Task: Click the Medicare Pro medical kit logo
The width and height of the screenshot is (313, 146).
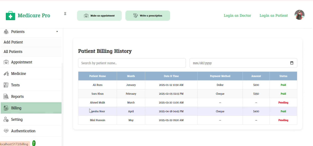Action: pyautogui.click(x=10, y=16)
